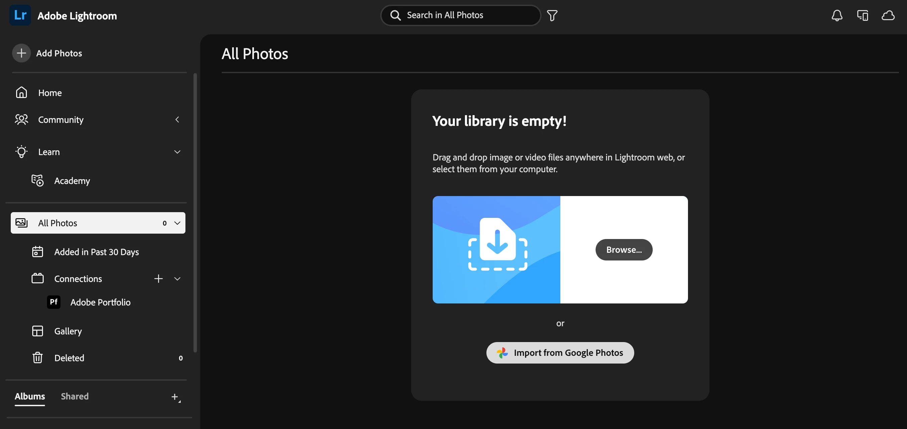The height and width of the screenshot is (429, 907).
Task: Add a new connection with plus icon
Action: click(x=159, y=279)
